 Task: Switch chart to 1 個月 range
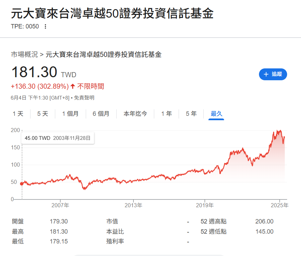click(70, 114)
